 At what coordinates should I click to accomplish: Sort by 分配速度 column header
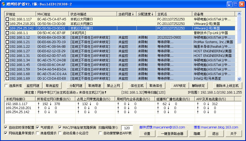(146, 14)
